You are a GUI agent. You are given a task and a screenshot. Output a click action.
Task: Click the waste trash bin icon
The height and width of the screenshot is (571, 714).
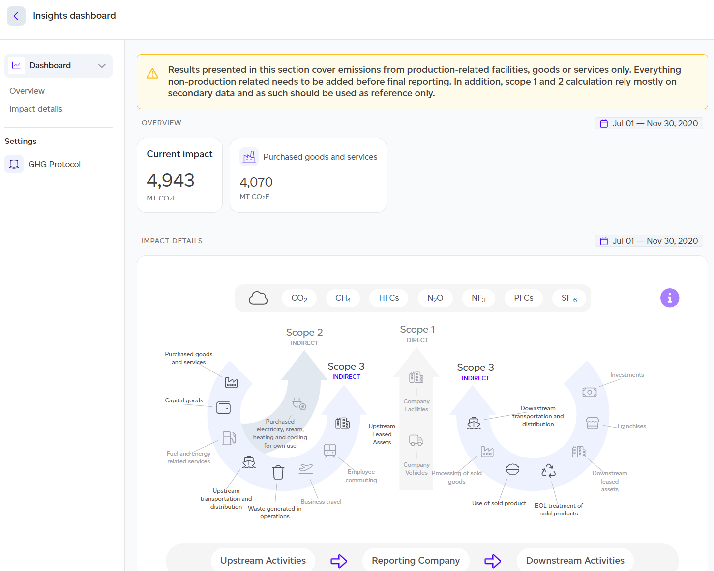278,472
